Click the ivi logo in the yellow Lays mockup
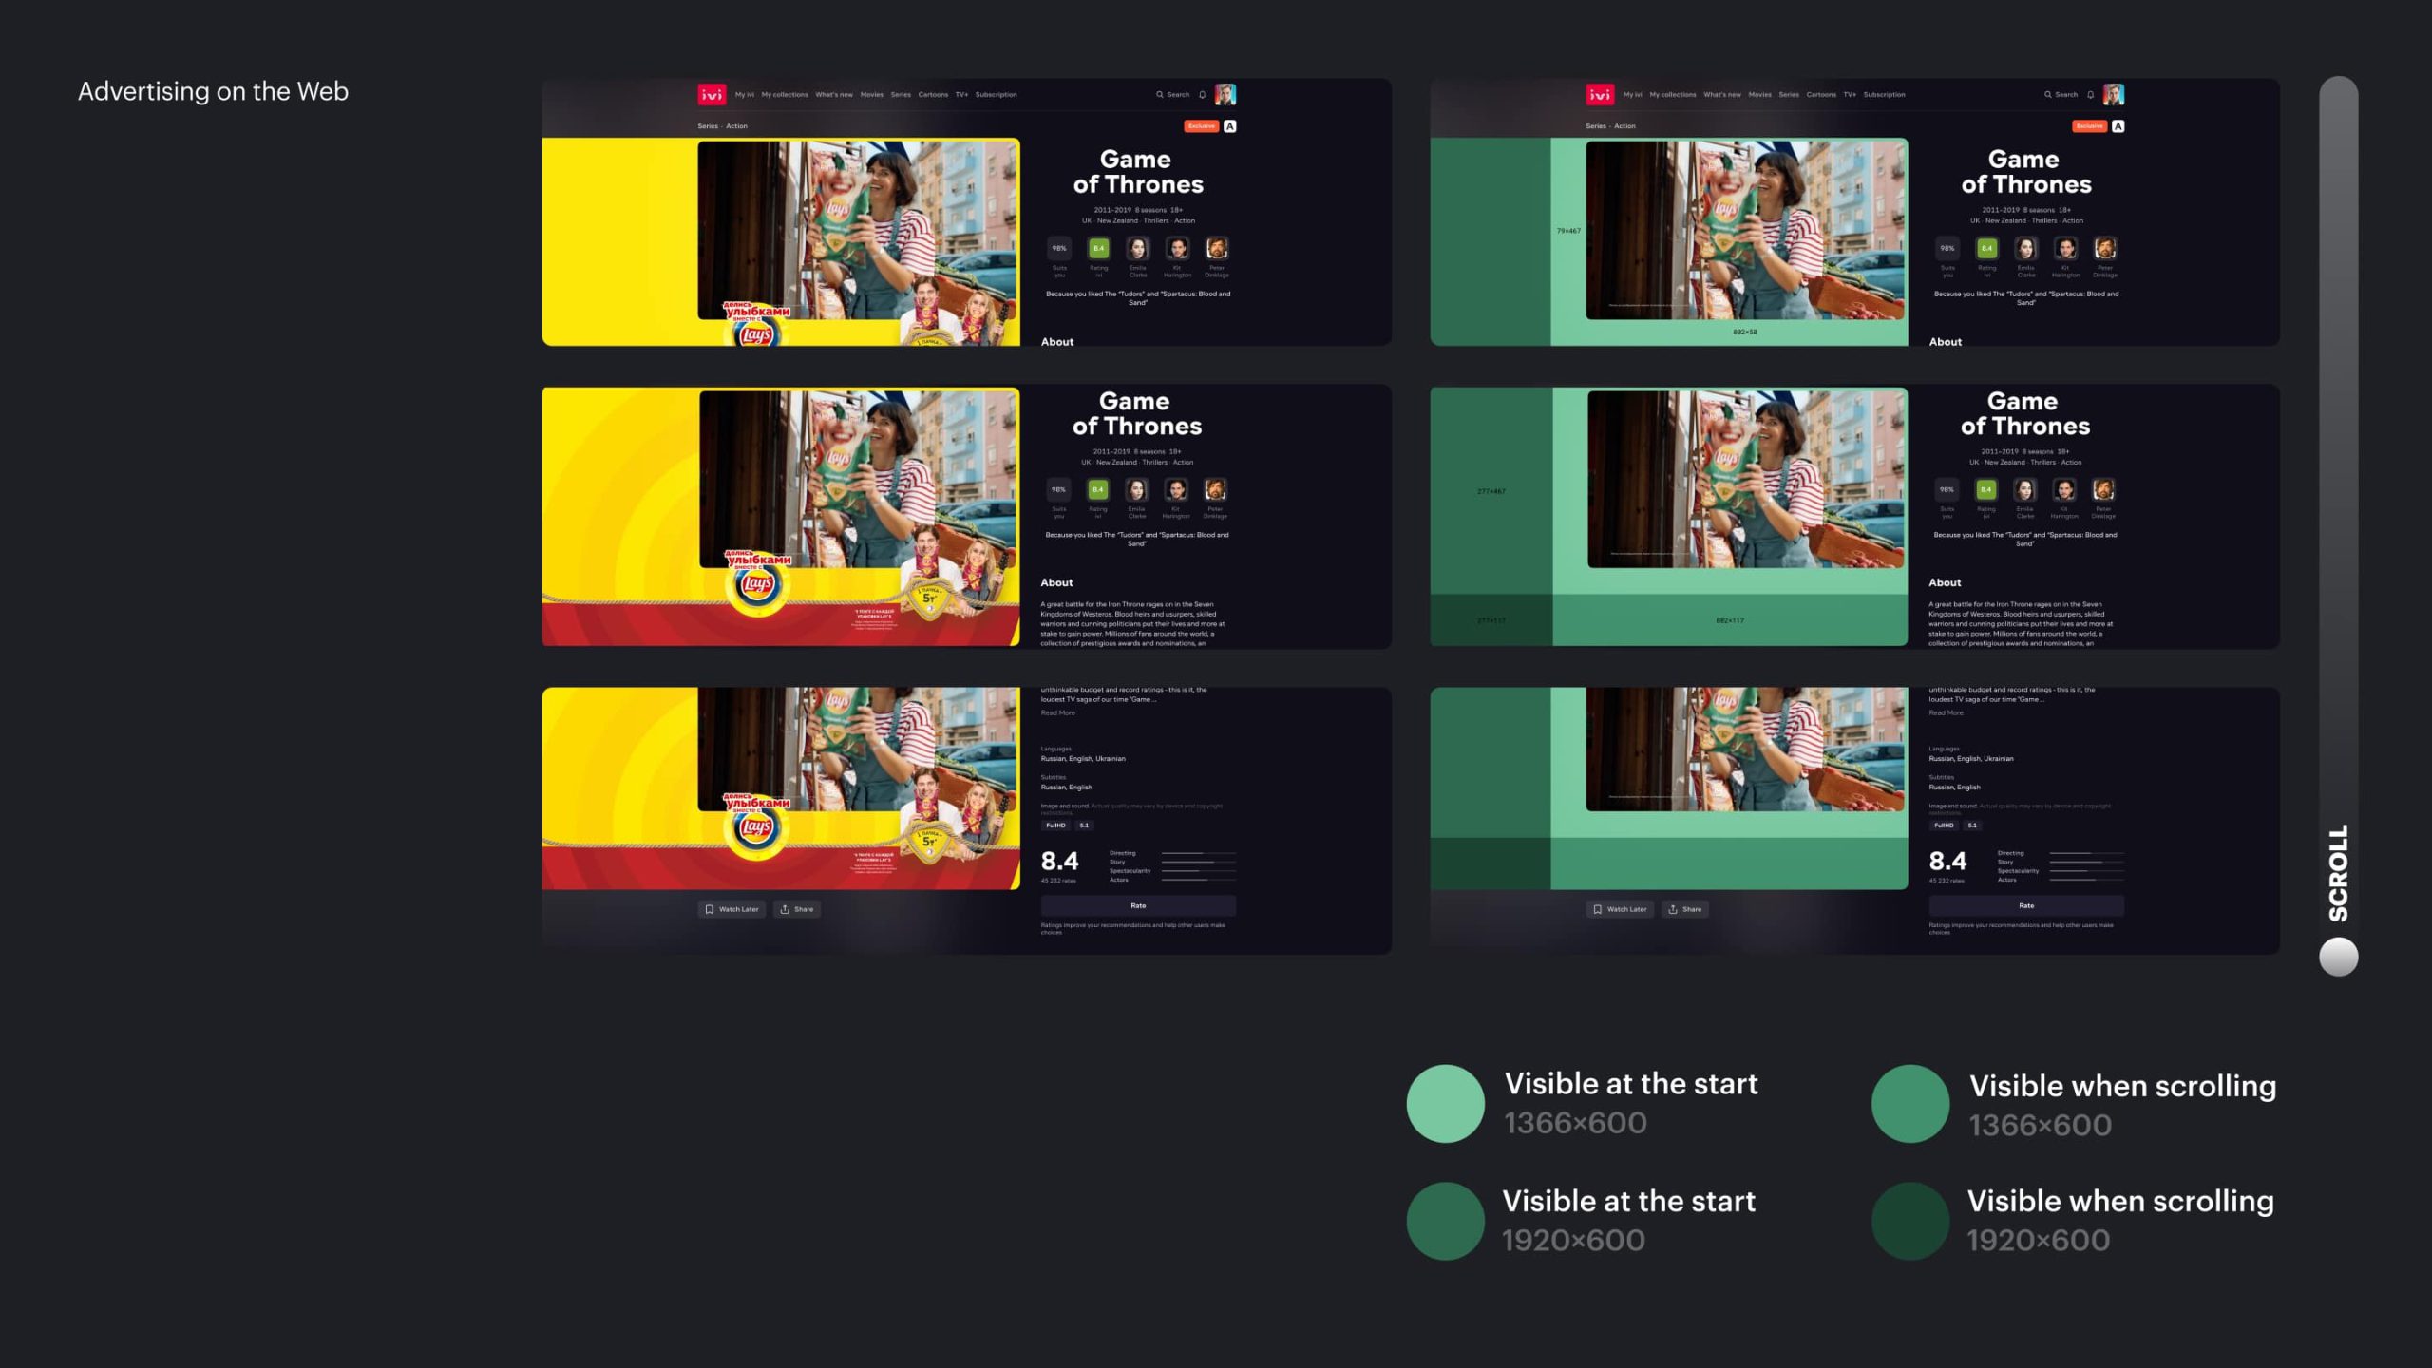Screen dimensions: 2432x1368 tap(712, 94)
